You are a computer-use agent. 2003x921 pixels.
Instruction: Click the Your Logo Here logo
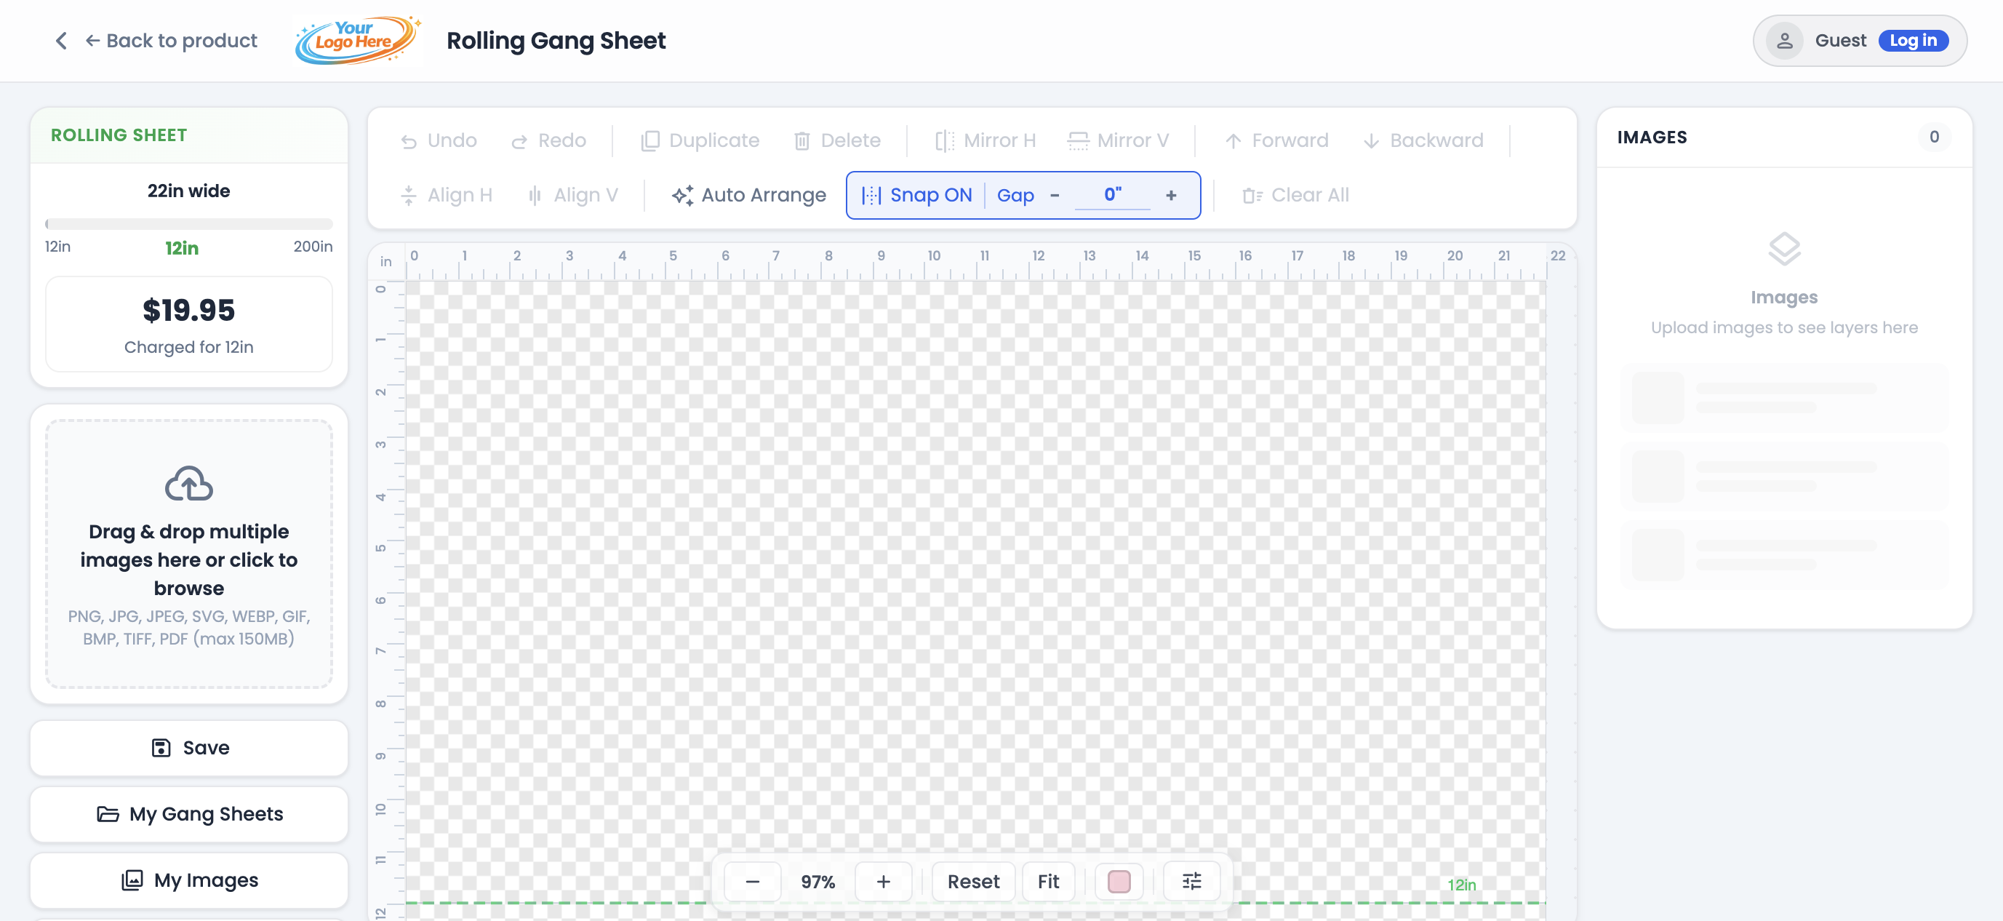click(358, 41)
